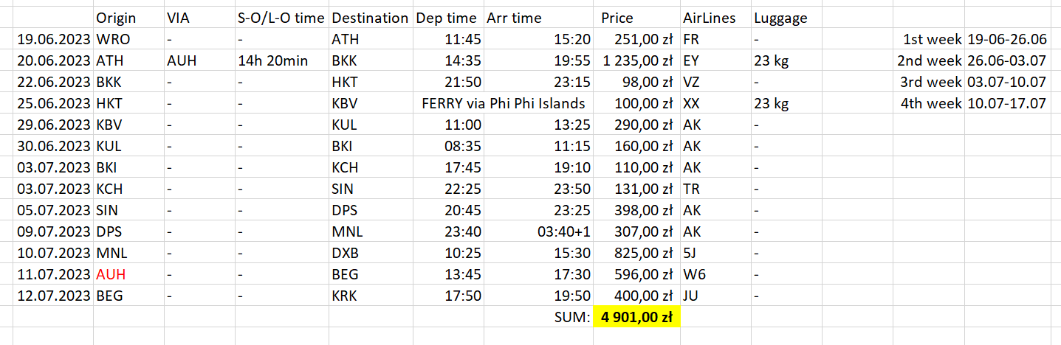
Task: Click the 12.07.2023 date cell
Action: click(53, 296)
